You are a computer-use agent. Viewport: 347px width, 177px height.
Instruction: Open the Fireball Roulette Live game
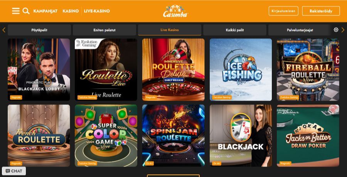[308, 70]
